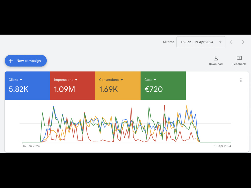Viewport: 251px width, 188px height.
Task: Open the date range dropdown
Action: pos(201,42)
